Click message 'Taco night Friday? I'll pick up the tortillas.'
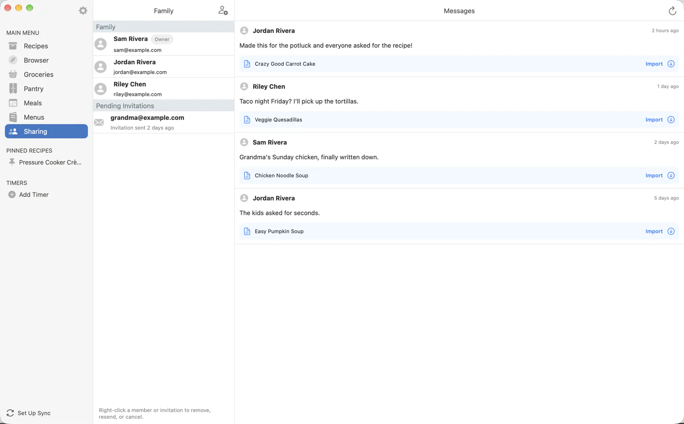The height and width of the screenshot is (424, 684). (299, 101)
